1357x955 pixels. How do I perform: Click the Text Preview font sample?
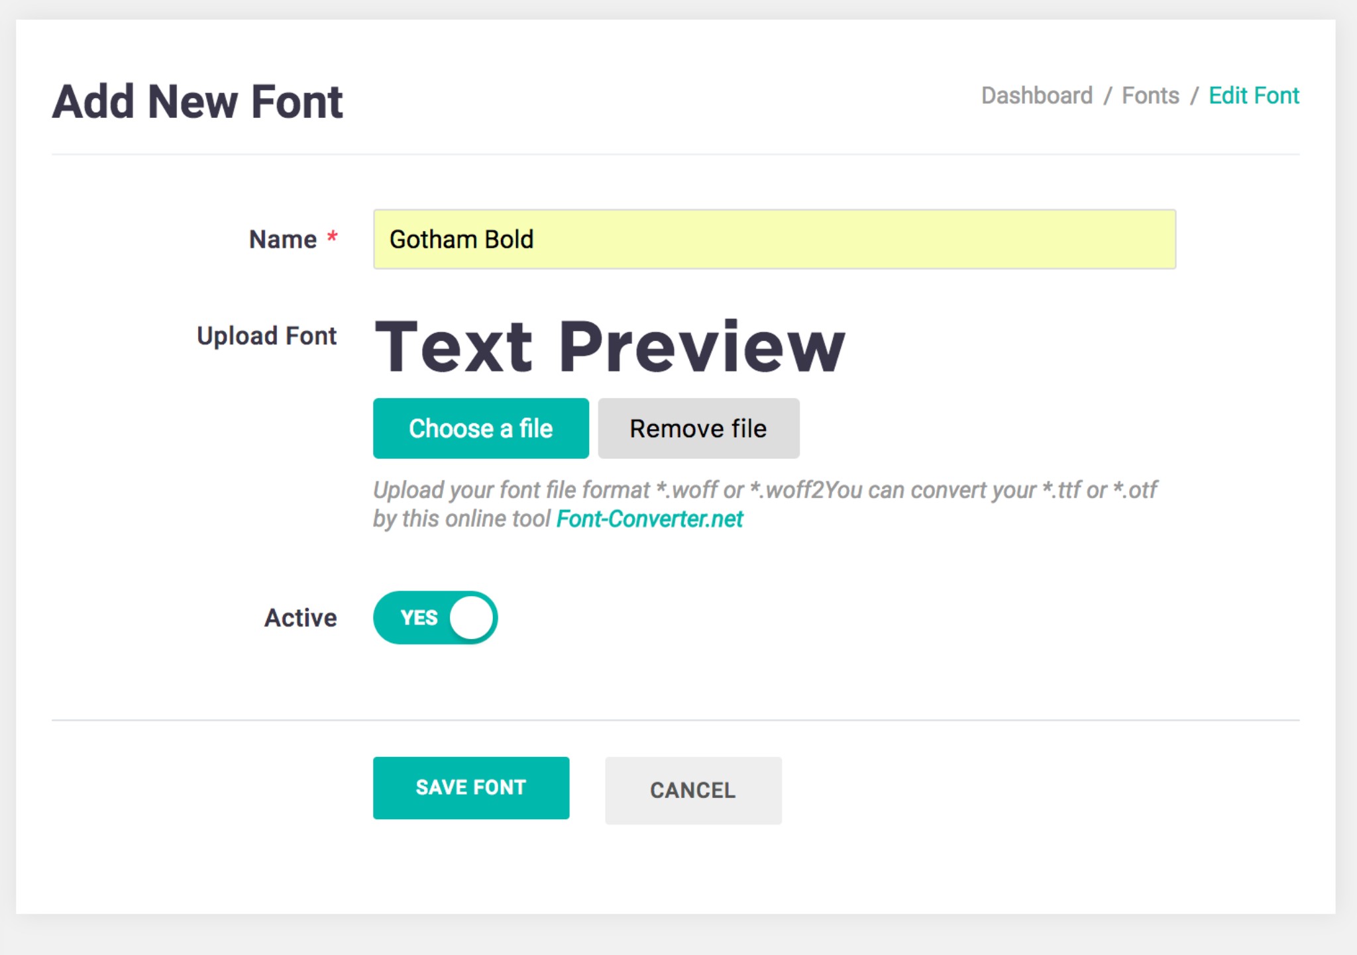pyautogui.click(x=610, y=346)
